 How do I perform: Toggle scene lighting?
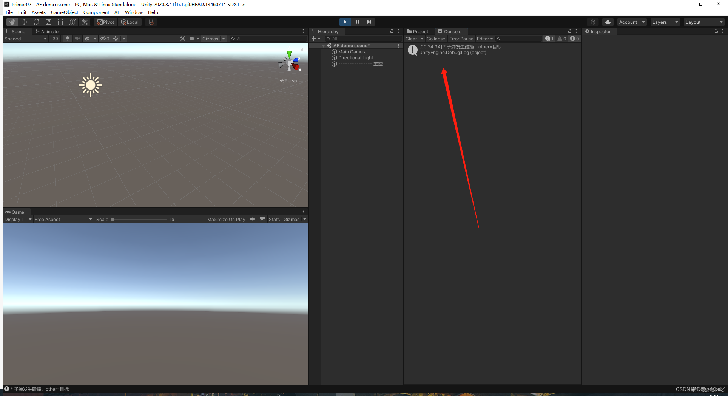[68, 39]
